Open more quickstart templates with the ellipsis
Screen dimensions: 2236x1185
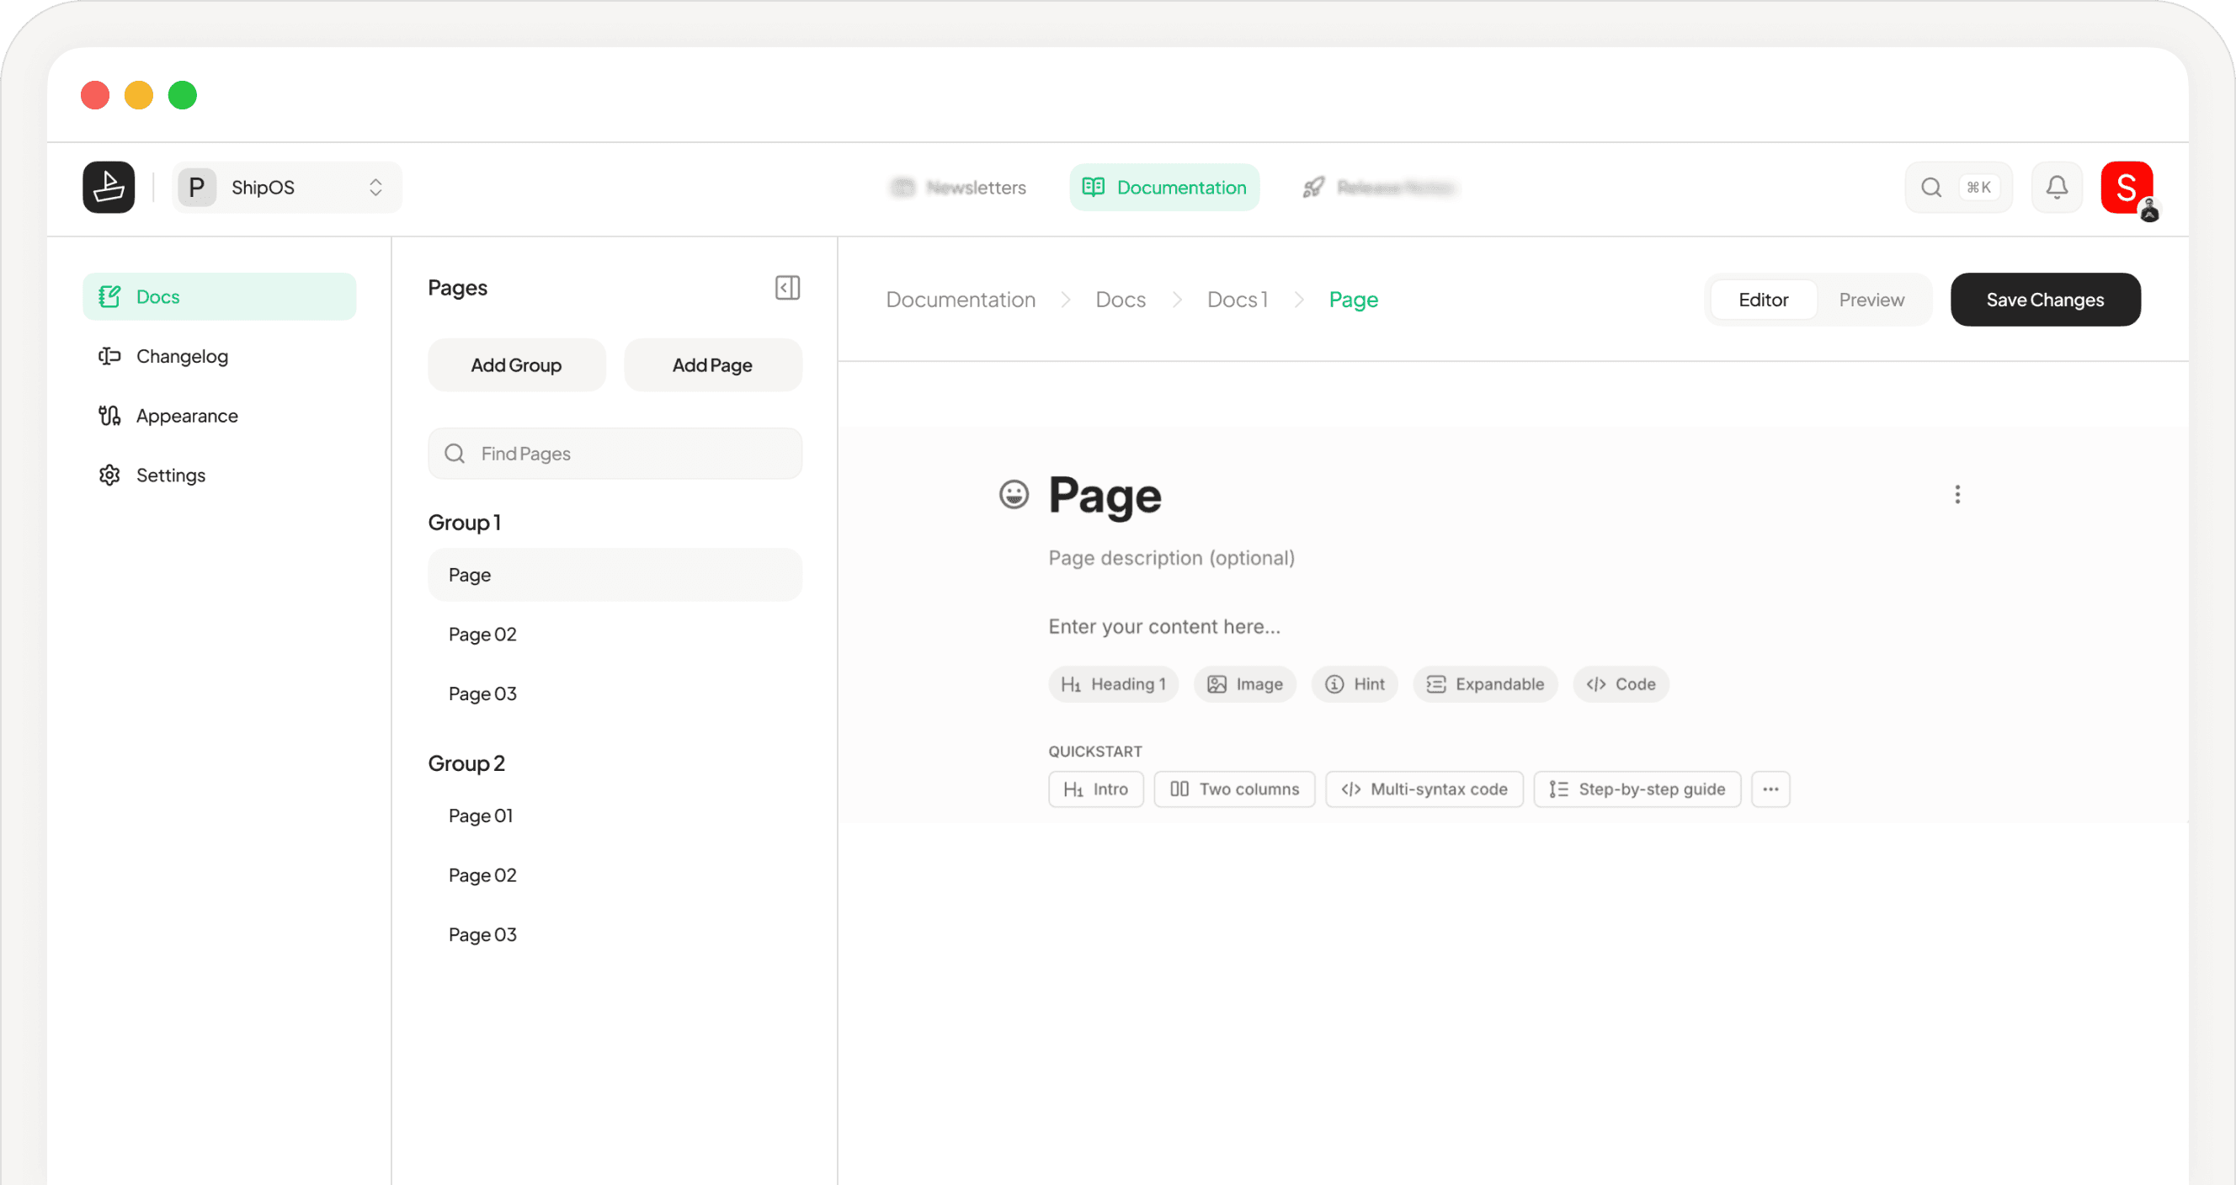[1770, 789]
